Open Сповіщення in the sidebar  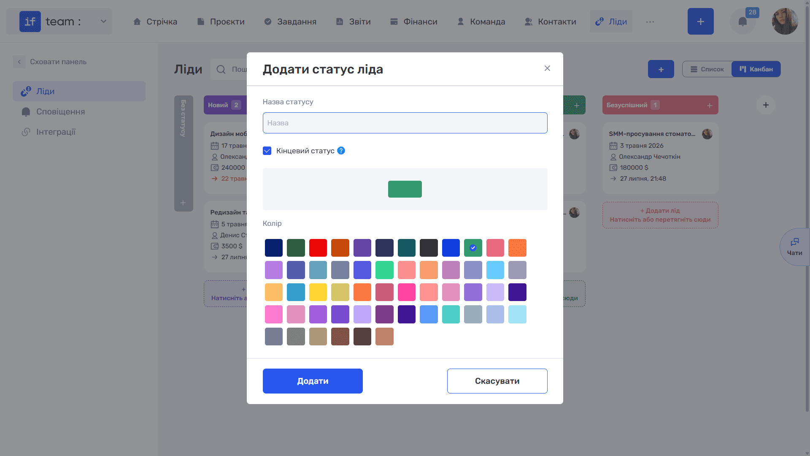click(79, 111)
